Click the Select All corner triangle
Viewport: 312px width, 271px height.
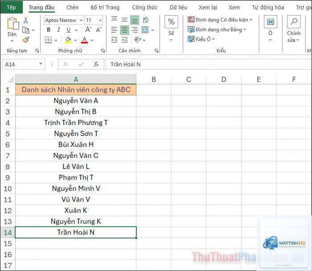(10, 79)
